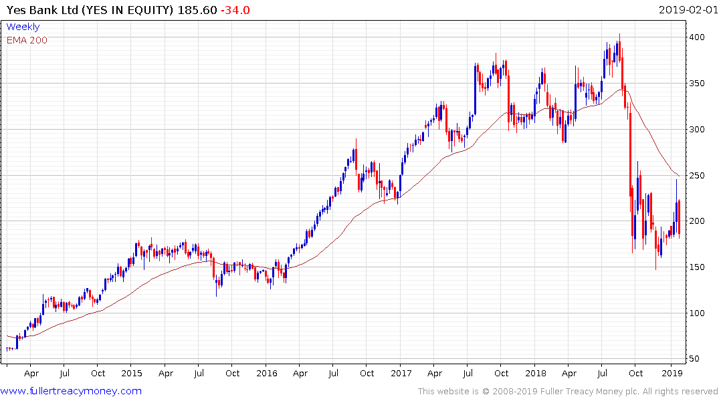Screen dimensions: 719x401
Task: Click the '2019' time axis label
Action: point(672,374)
